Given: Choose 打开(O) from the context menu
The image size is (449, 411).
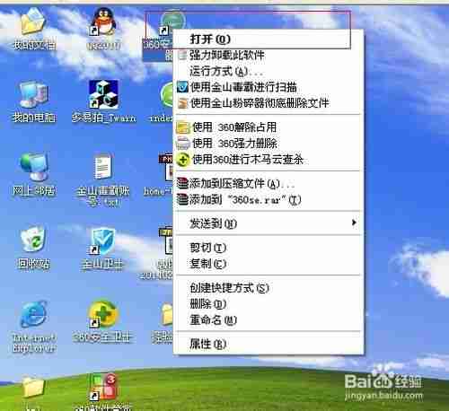Looking at the screenshot, I should pyautogui.click(x=269, y=39).
